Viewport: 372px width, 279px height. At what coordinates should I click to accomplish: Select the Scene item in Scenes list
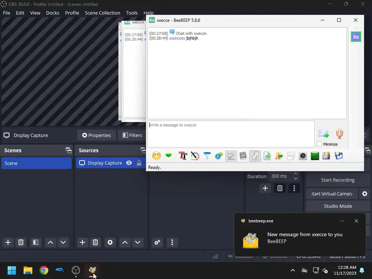pos(36,163)
